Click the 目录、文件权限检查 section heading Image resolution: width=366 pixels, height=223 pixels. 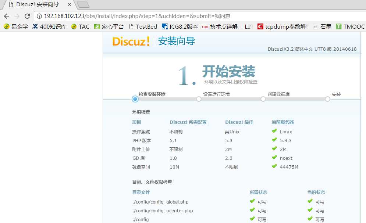point(152,182)
